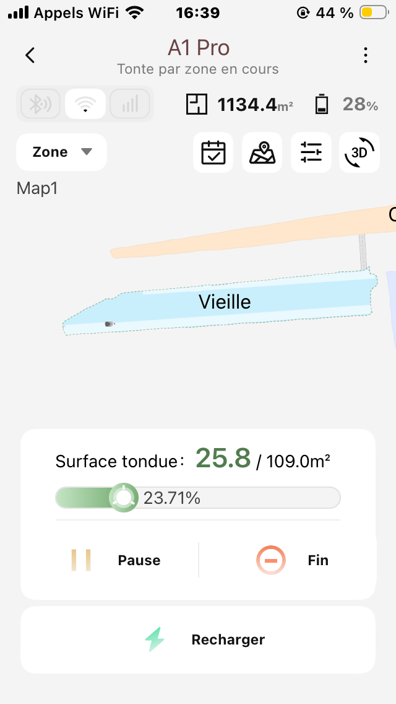Select the WiFi connection mode

pos(85,103)
